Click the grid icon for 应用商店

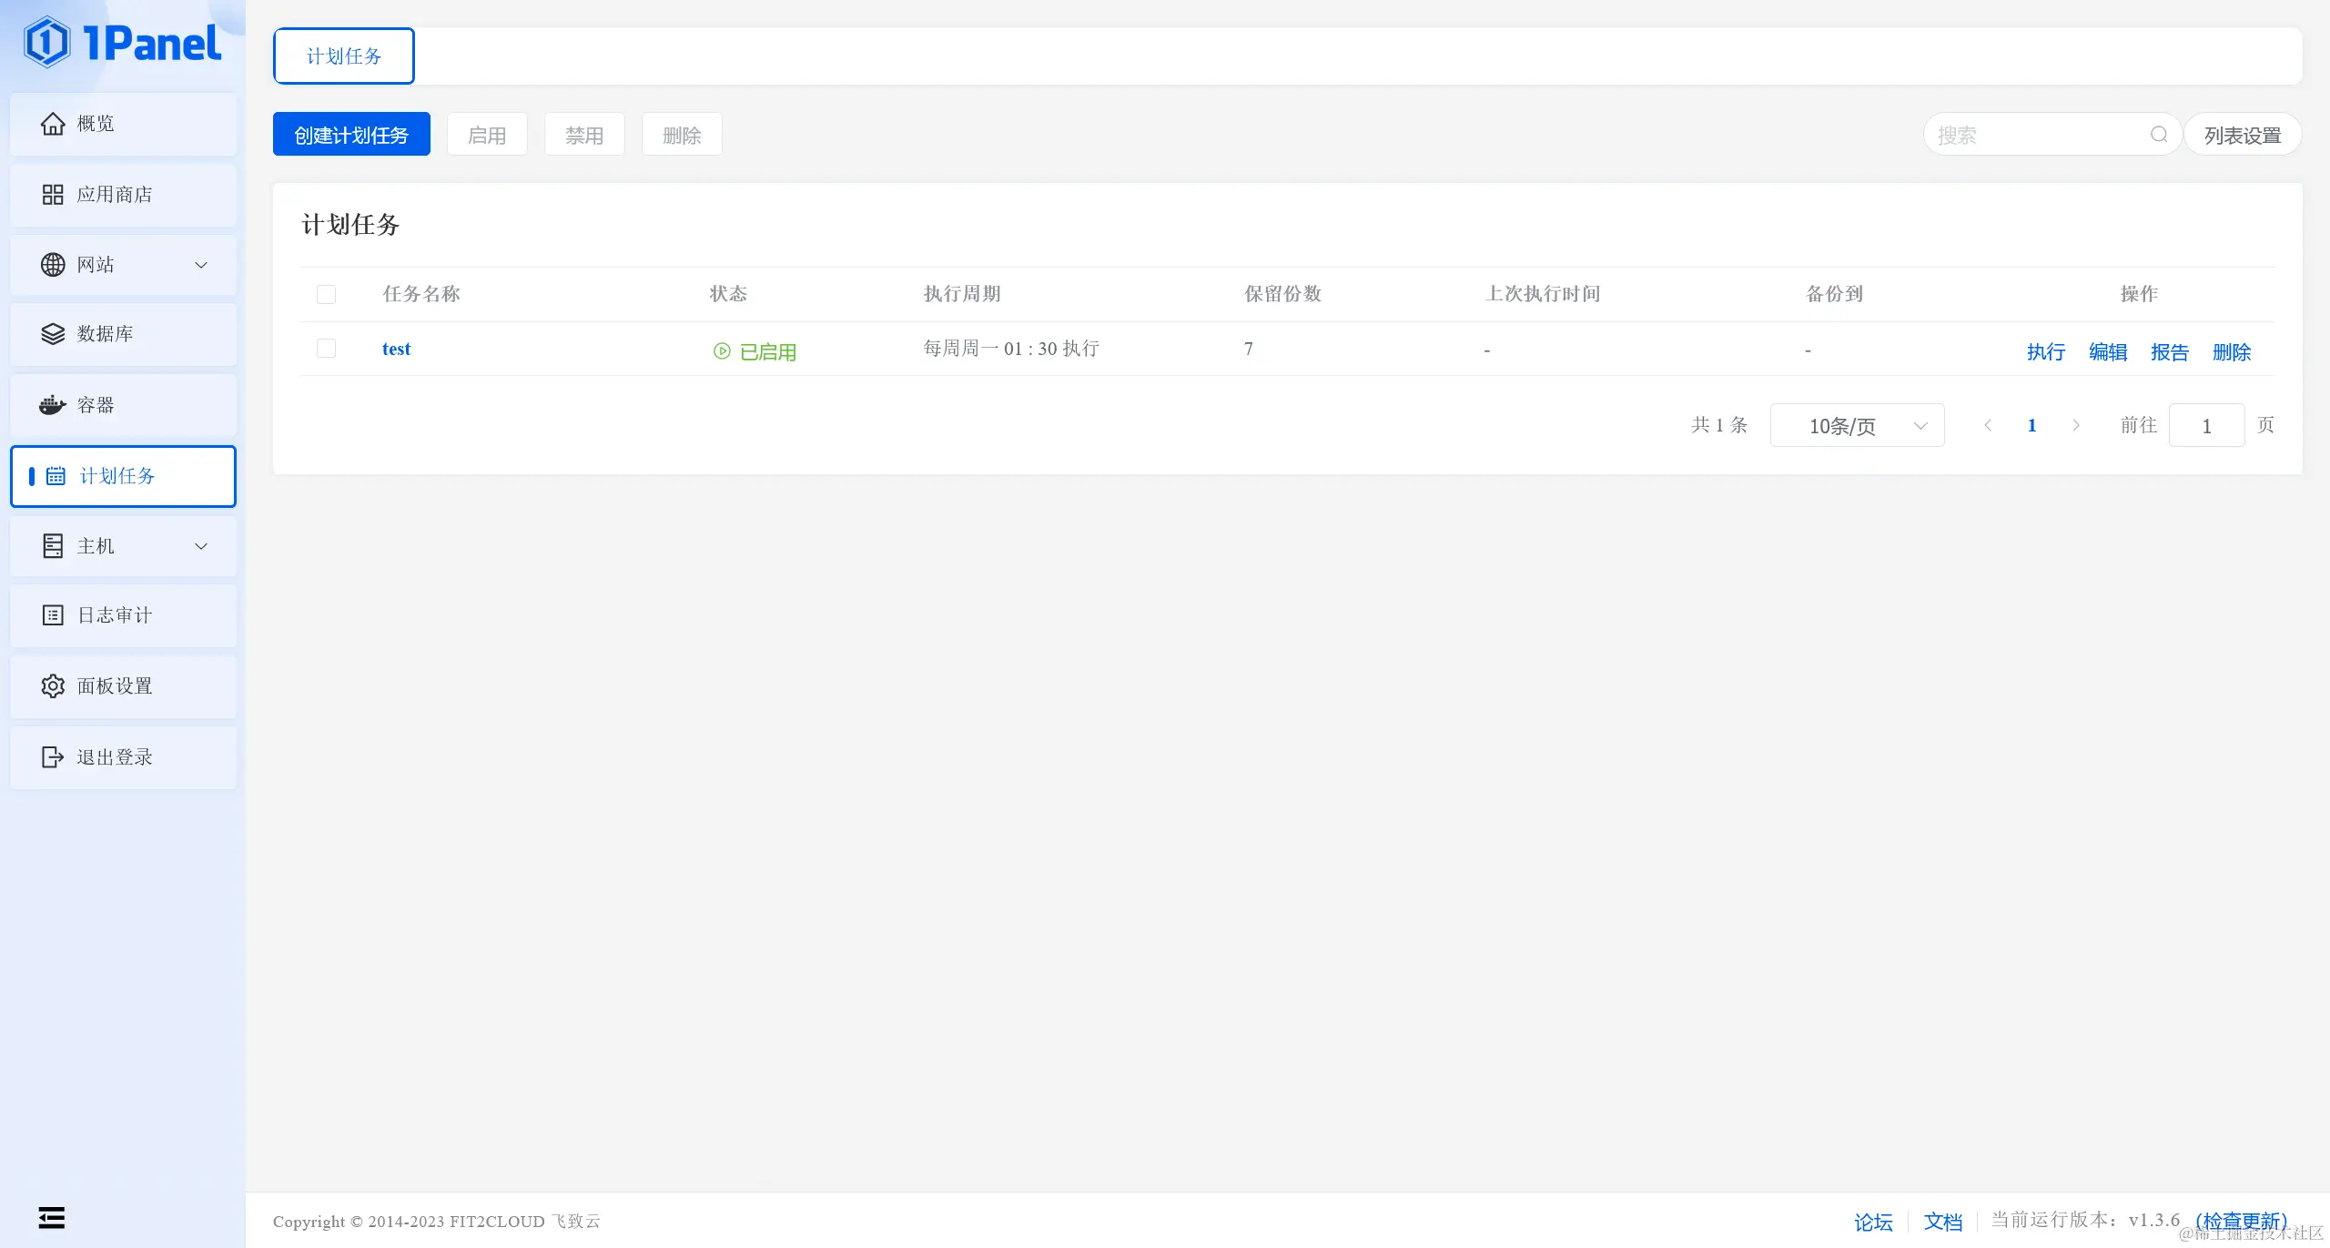pyautogui.click(x=53, y=195)
